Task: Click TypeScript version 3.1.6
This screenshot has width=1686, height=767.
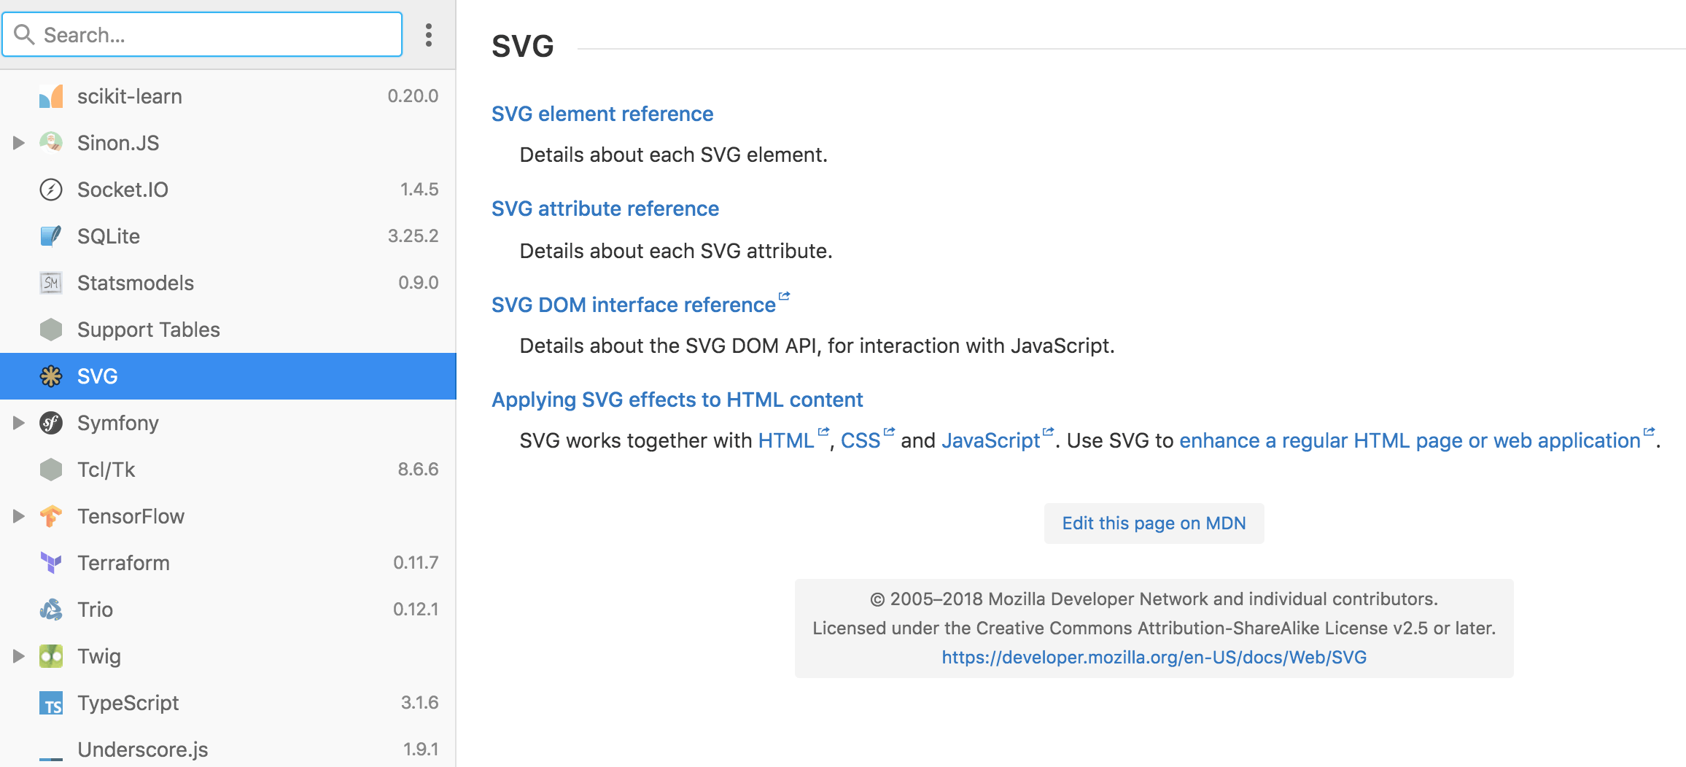Action: click(419, 703)
